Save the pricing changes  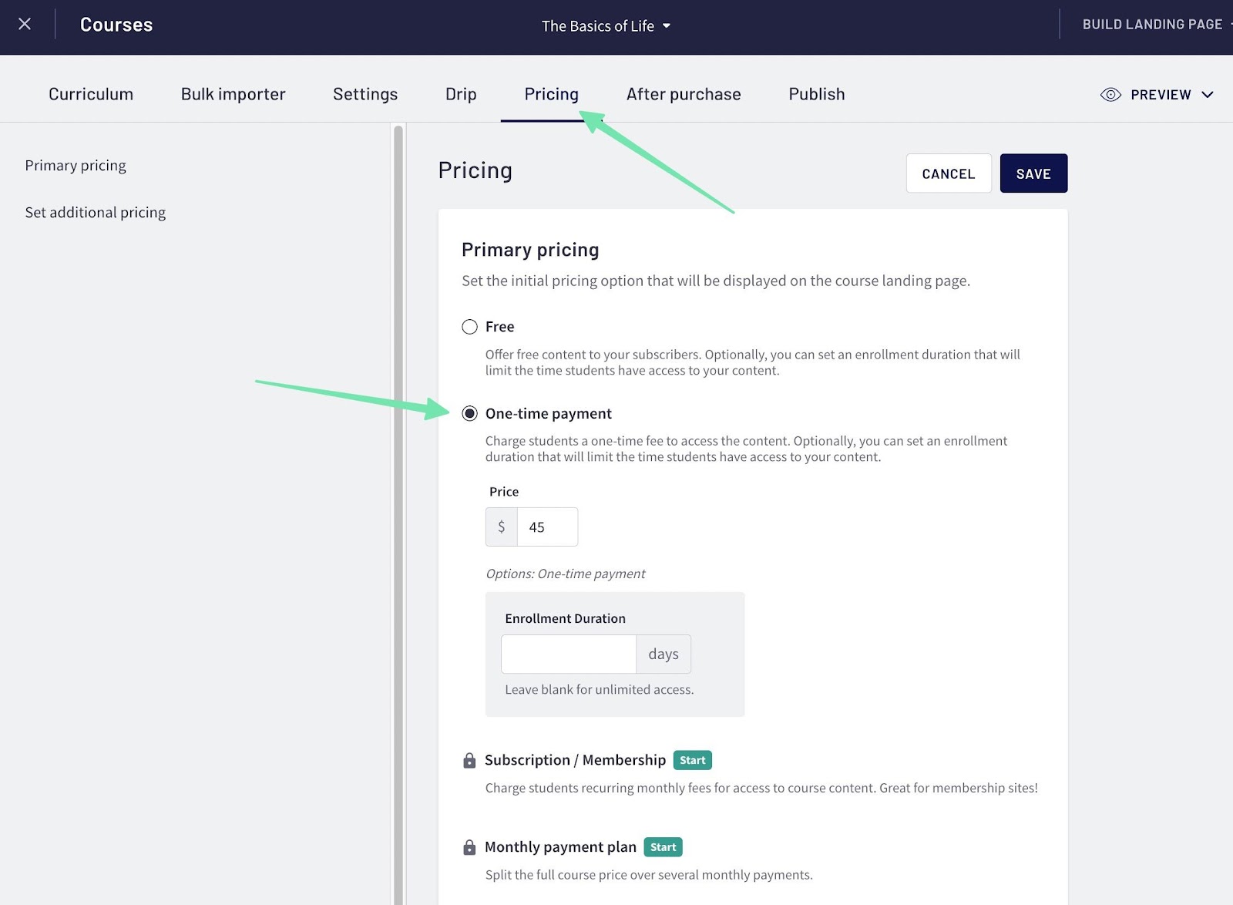pyautogui.click(x=1033, y=173)
